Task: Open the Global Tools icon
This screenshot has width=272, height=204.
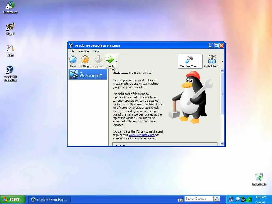Action: pyautogui.click(x=212, y=61)
